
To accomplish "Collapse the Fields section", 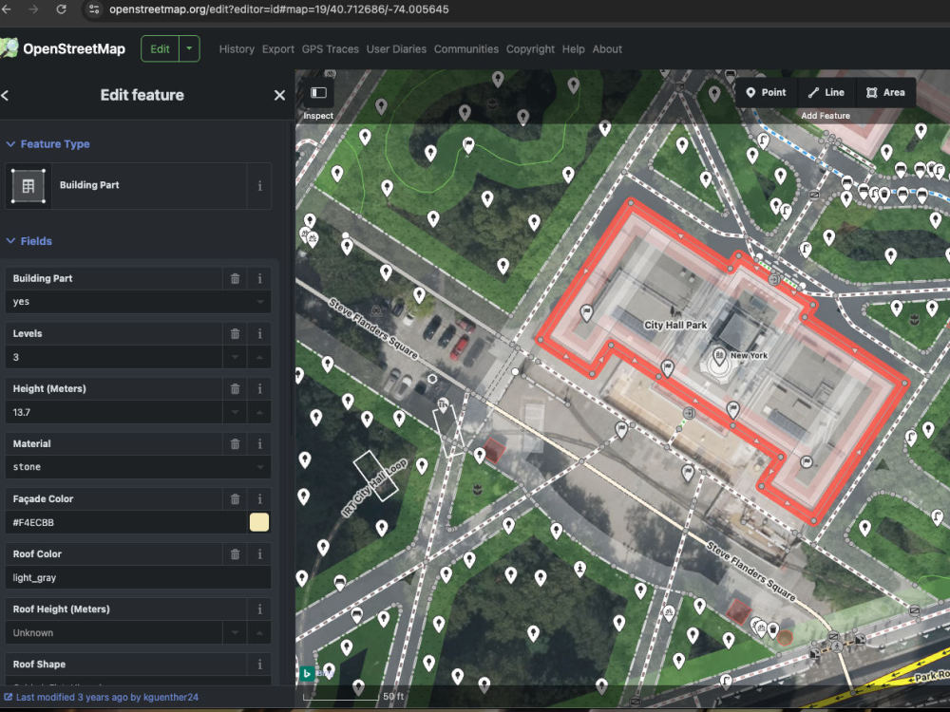I will click(x=29, y=241).
